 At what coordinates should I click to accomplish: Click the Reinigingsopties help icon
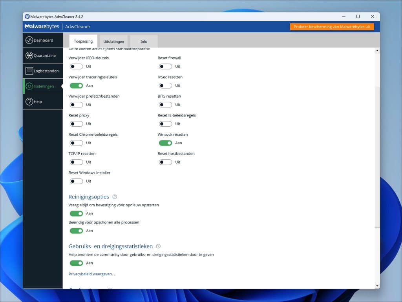click(115, 197)
